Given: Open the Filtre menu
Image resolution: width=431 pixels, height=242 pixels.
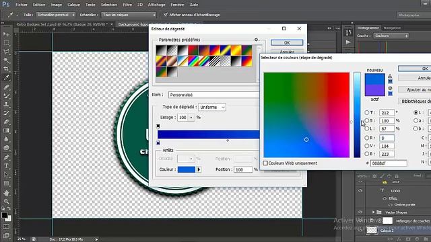Looking at the screenshot, I should (127, 5).
